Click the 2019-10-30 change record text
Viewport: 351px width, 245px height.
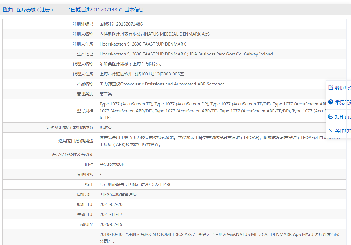[219, 238]
